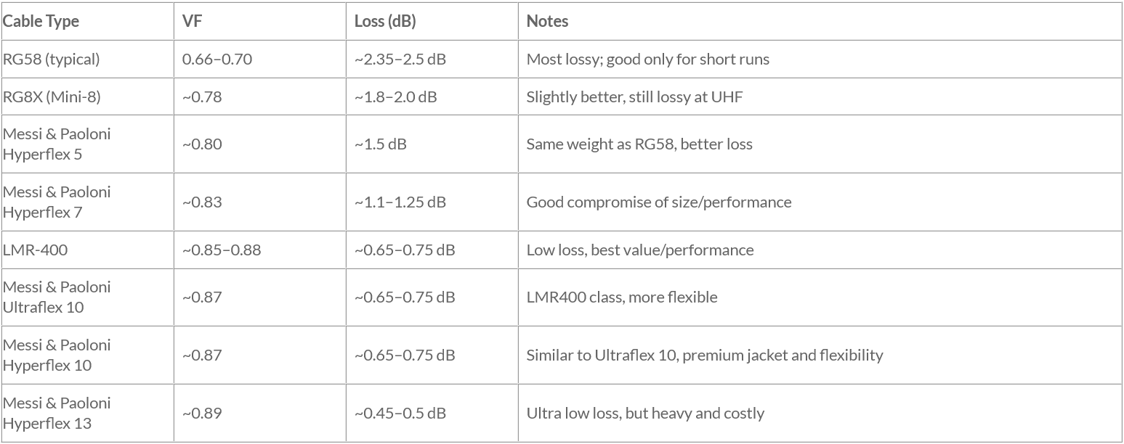Select the RG8X (Mini-8) cell
Image resolution: width=1124 pixels, height=444 pixels.
(54, 96)
